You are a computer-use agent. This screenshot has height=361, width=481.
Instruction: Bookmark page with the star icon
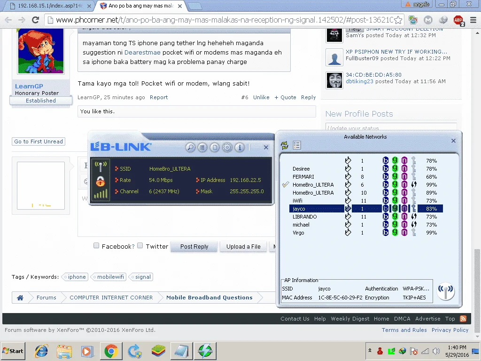pos(398,20)
